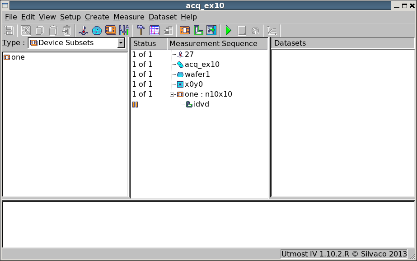Click the grayed-out buildings icon
Screen dimensions: 417x261
168,30
